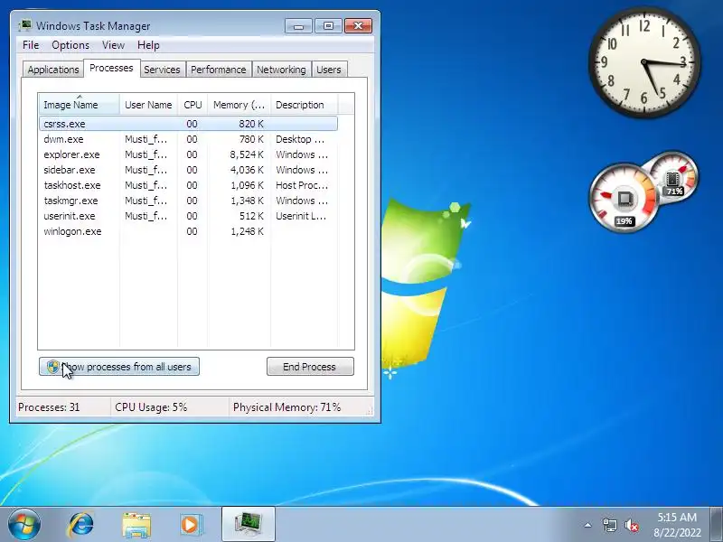723x542 pixels.
Task: Switch to the Users tab
Action: pyautogui.click(x=329, y=70)
